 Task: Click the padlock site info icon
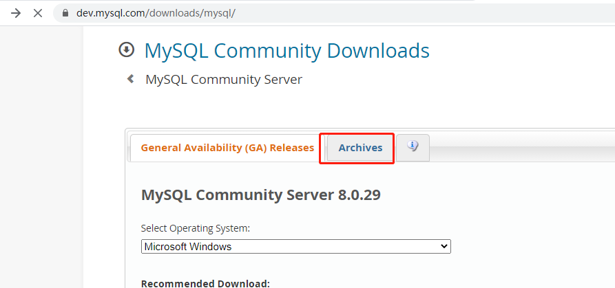[x=65, y=13]
